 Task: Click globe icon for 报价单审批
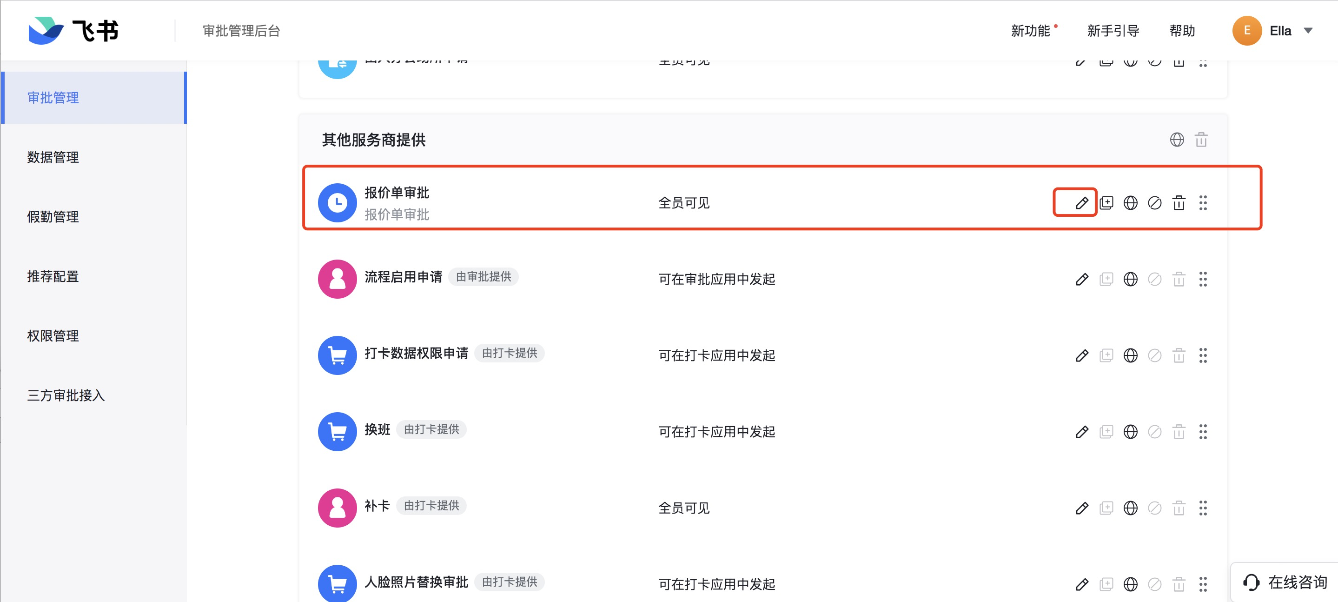coord(1130,203)
